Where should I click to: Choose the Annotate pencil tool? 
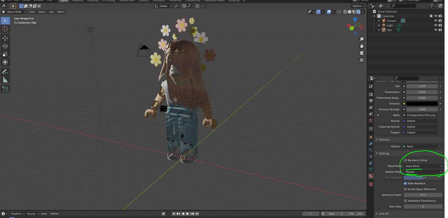click(5, 72)
